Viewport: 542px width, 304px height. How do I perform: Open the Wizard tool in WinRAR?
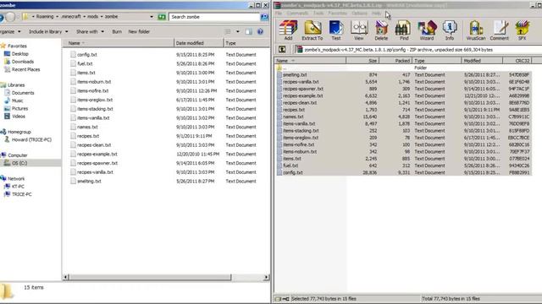pos(427,30)
